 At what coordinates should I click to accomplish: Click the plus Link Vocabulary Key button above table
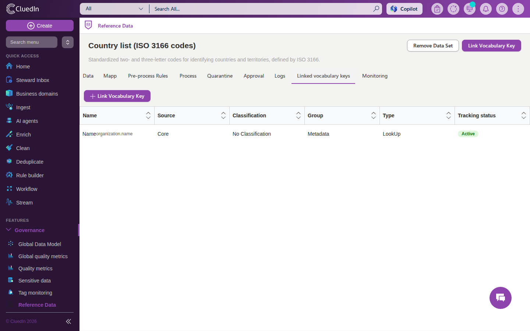(x=117, y=96)
